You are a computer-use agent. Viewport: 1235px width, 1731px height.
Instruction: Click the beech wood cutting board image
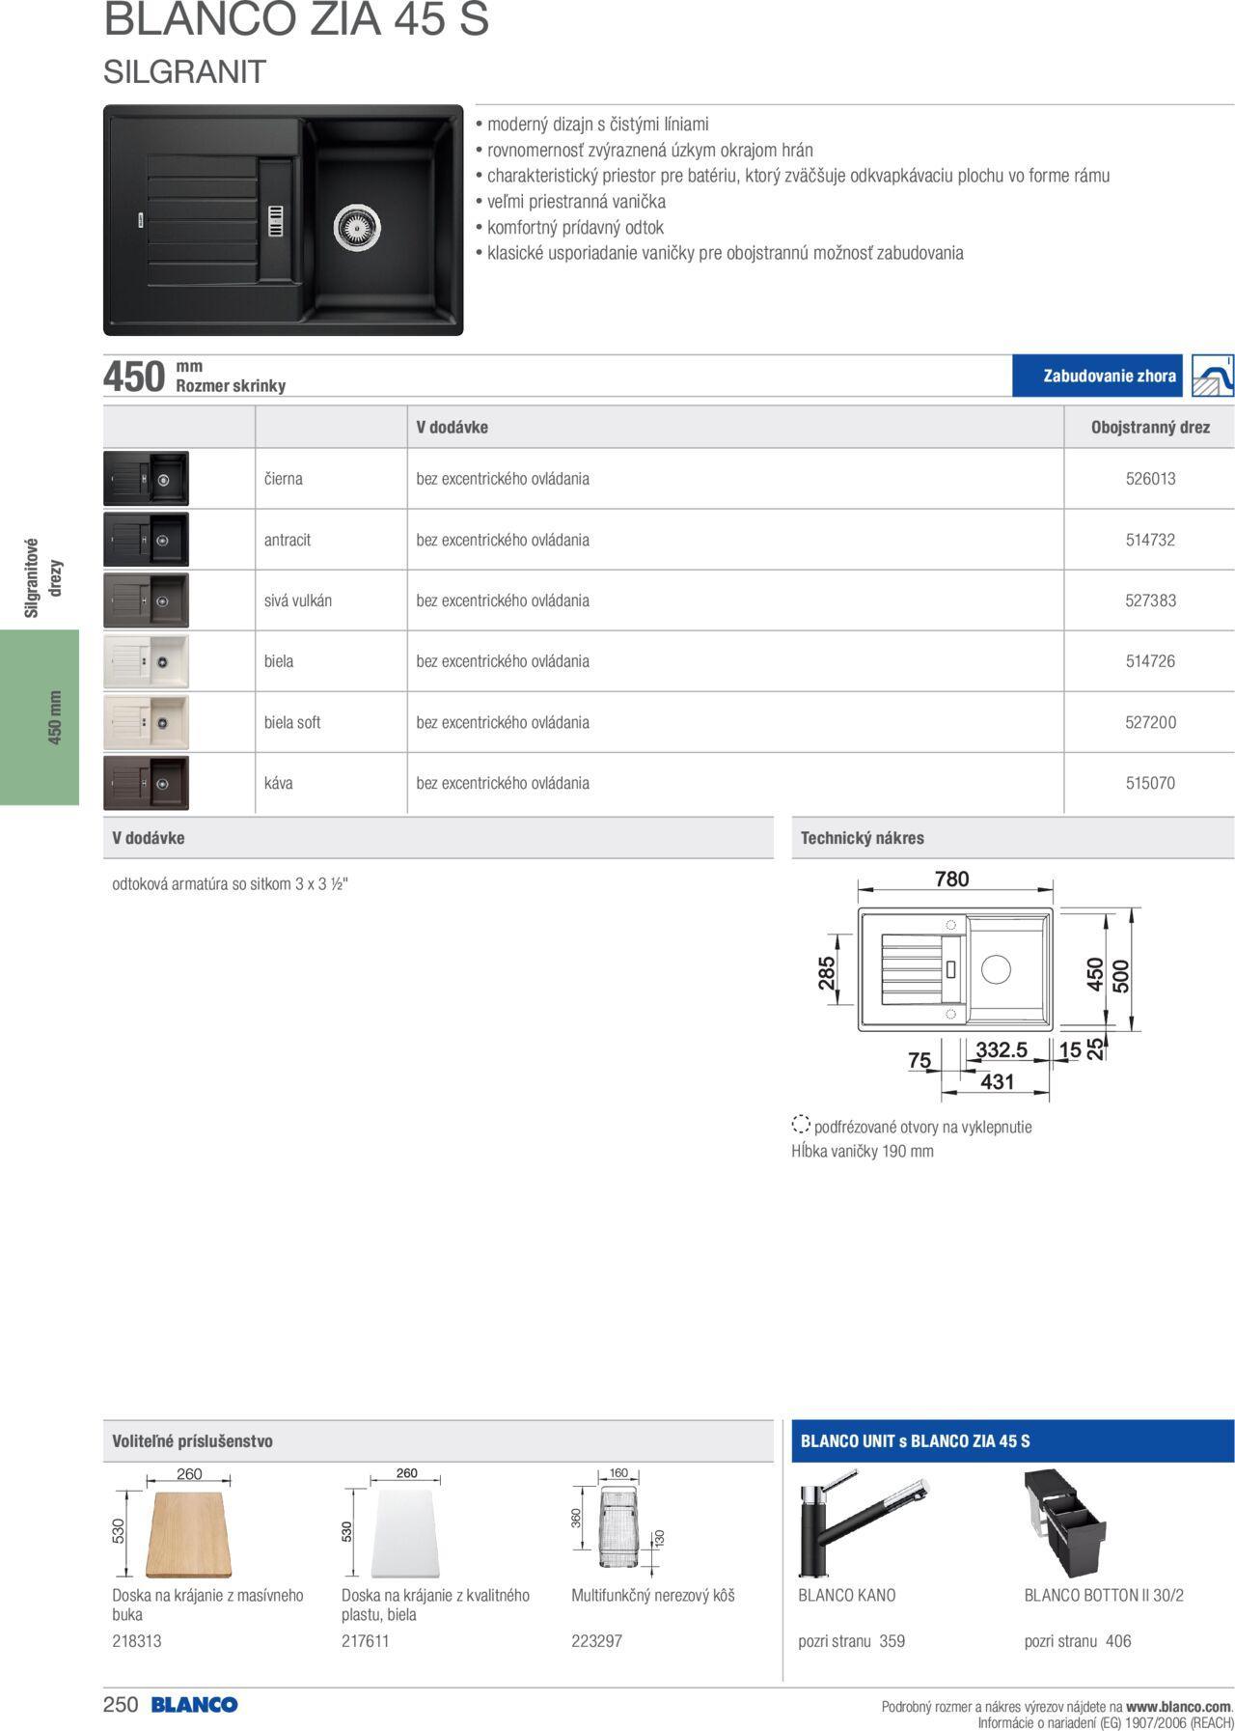point(188,1533)
